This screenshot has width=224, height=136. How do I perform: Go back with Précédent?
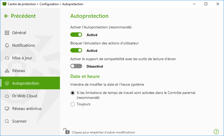(20, 16)
